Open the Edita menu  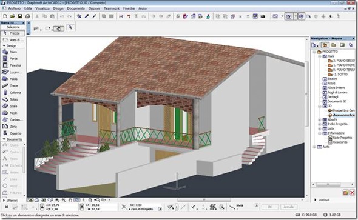tap(28, 8)
